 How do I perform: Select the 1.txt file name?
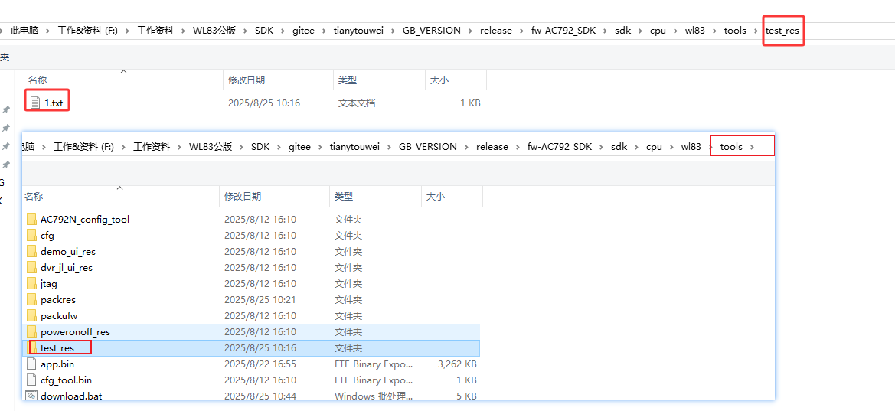coord(54,103)
